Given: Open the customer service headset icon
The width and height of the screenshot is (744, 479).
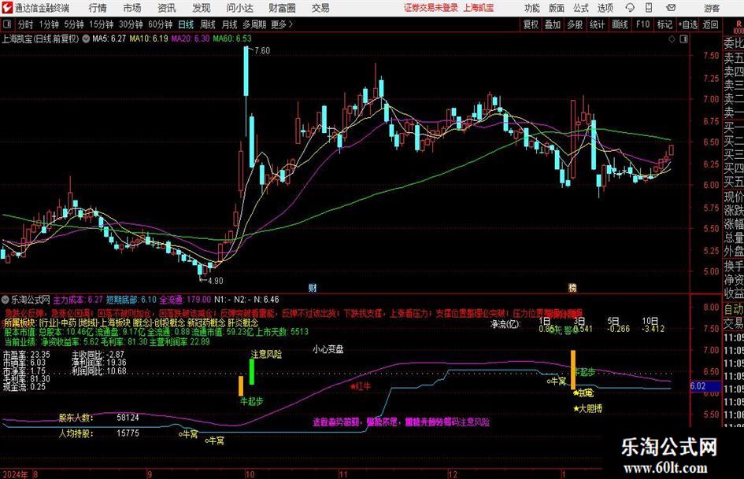Looking at the screenshot, I should pyautogui.click(x=630, y=8).
